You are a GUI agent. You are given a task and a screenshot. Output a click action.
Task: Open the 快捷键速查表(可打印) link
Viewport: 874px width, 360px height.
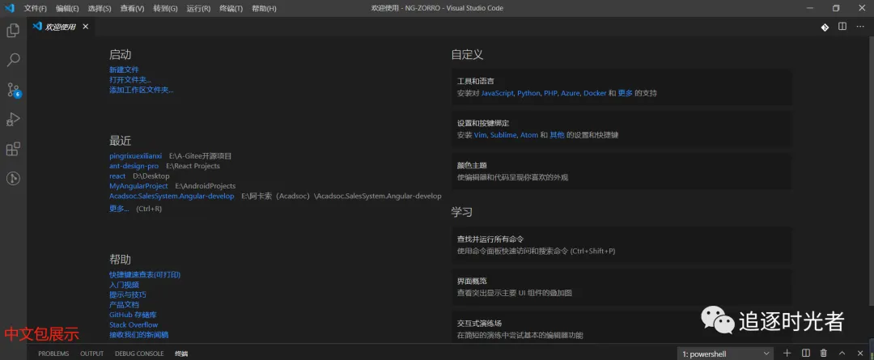[x=145, y=275]
